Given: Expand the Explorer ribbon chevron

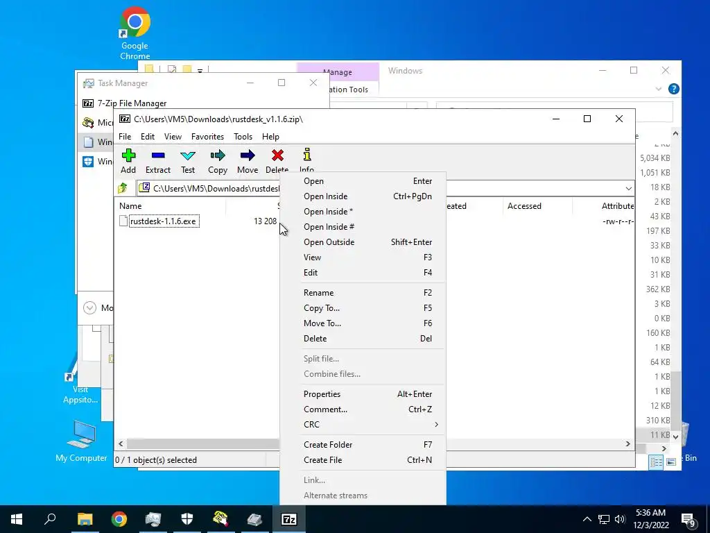Looking at the screenshot, I should (x=659, y=90).
